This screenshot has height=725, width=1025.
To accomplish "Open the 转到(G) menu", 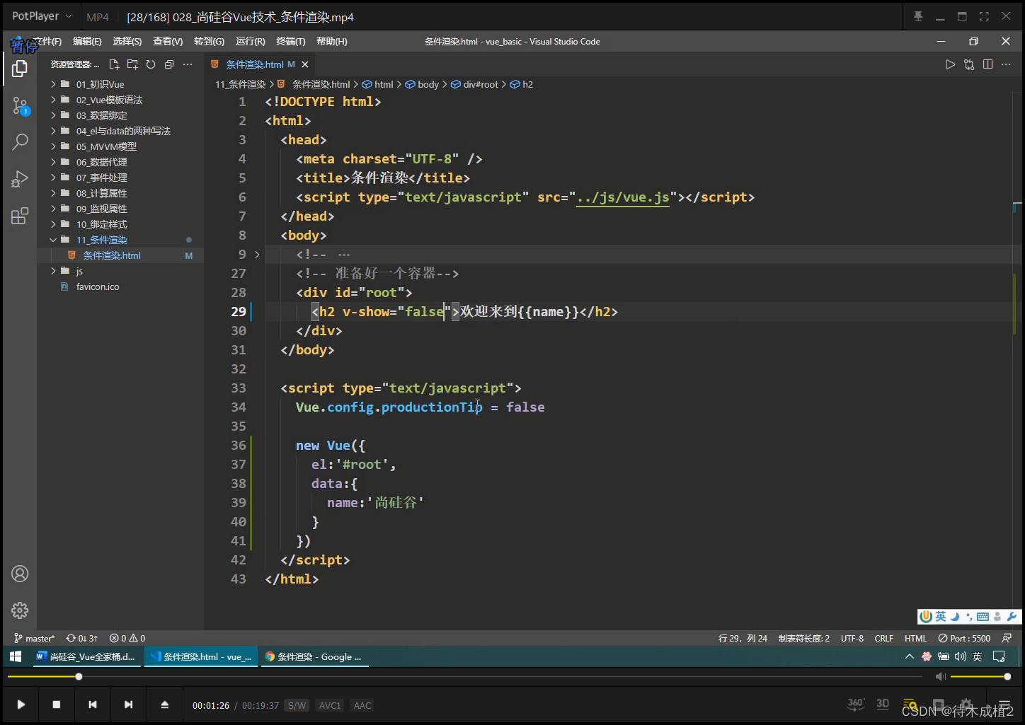I will coord(209,42).
